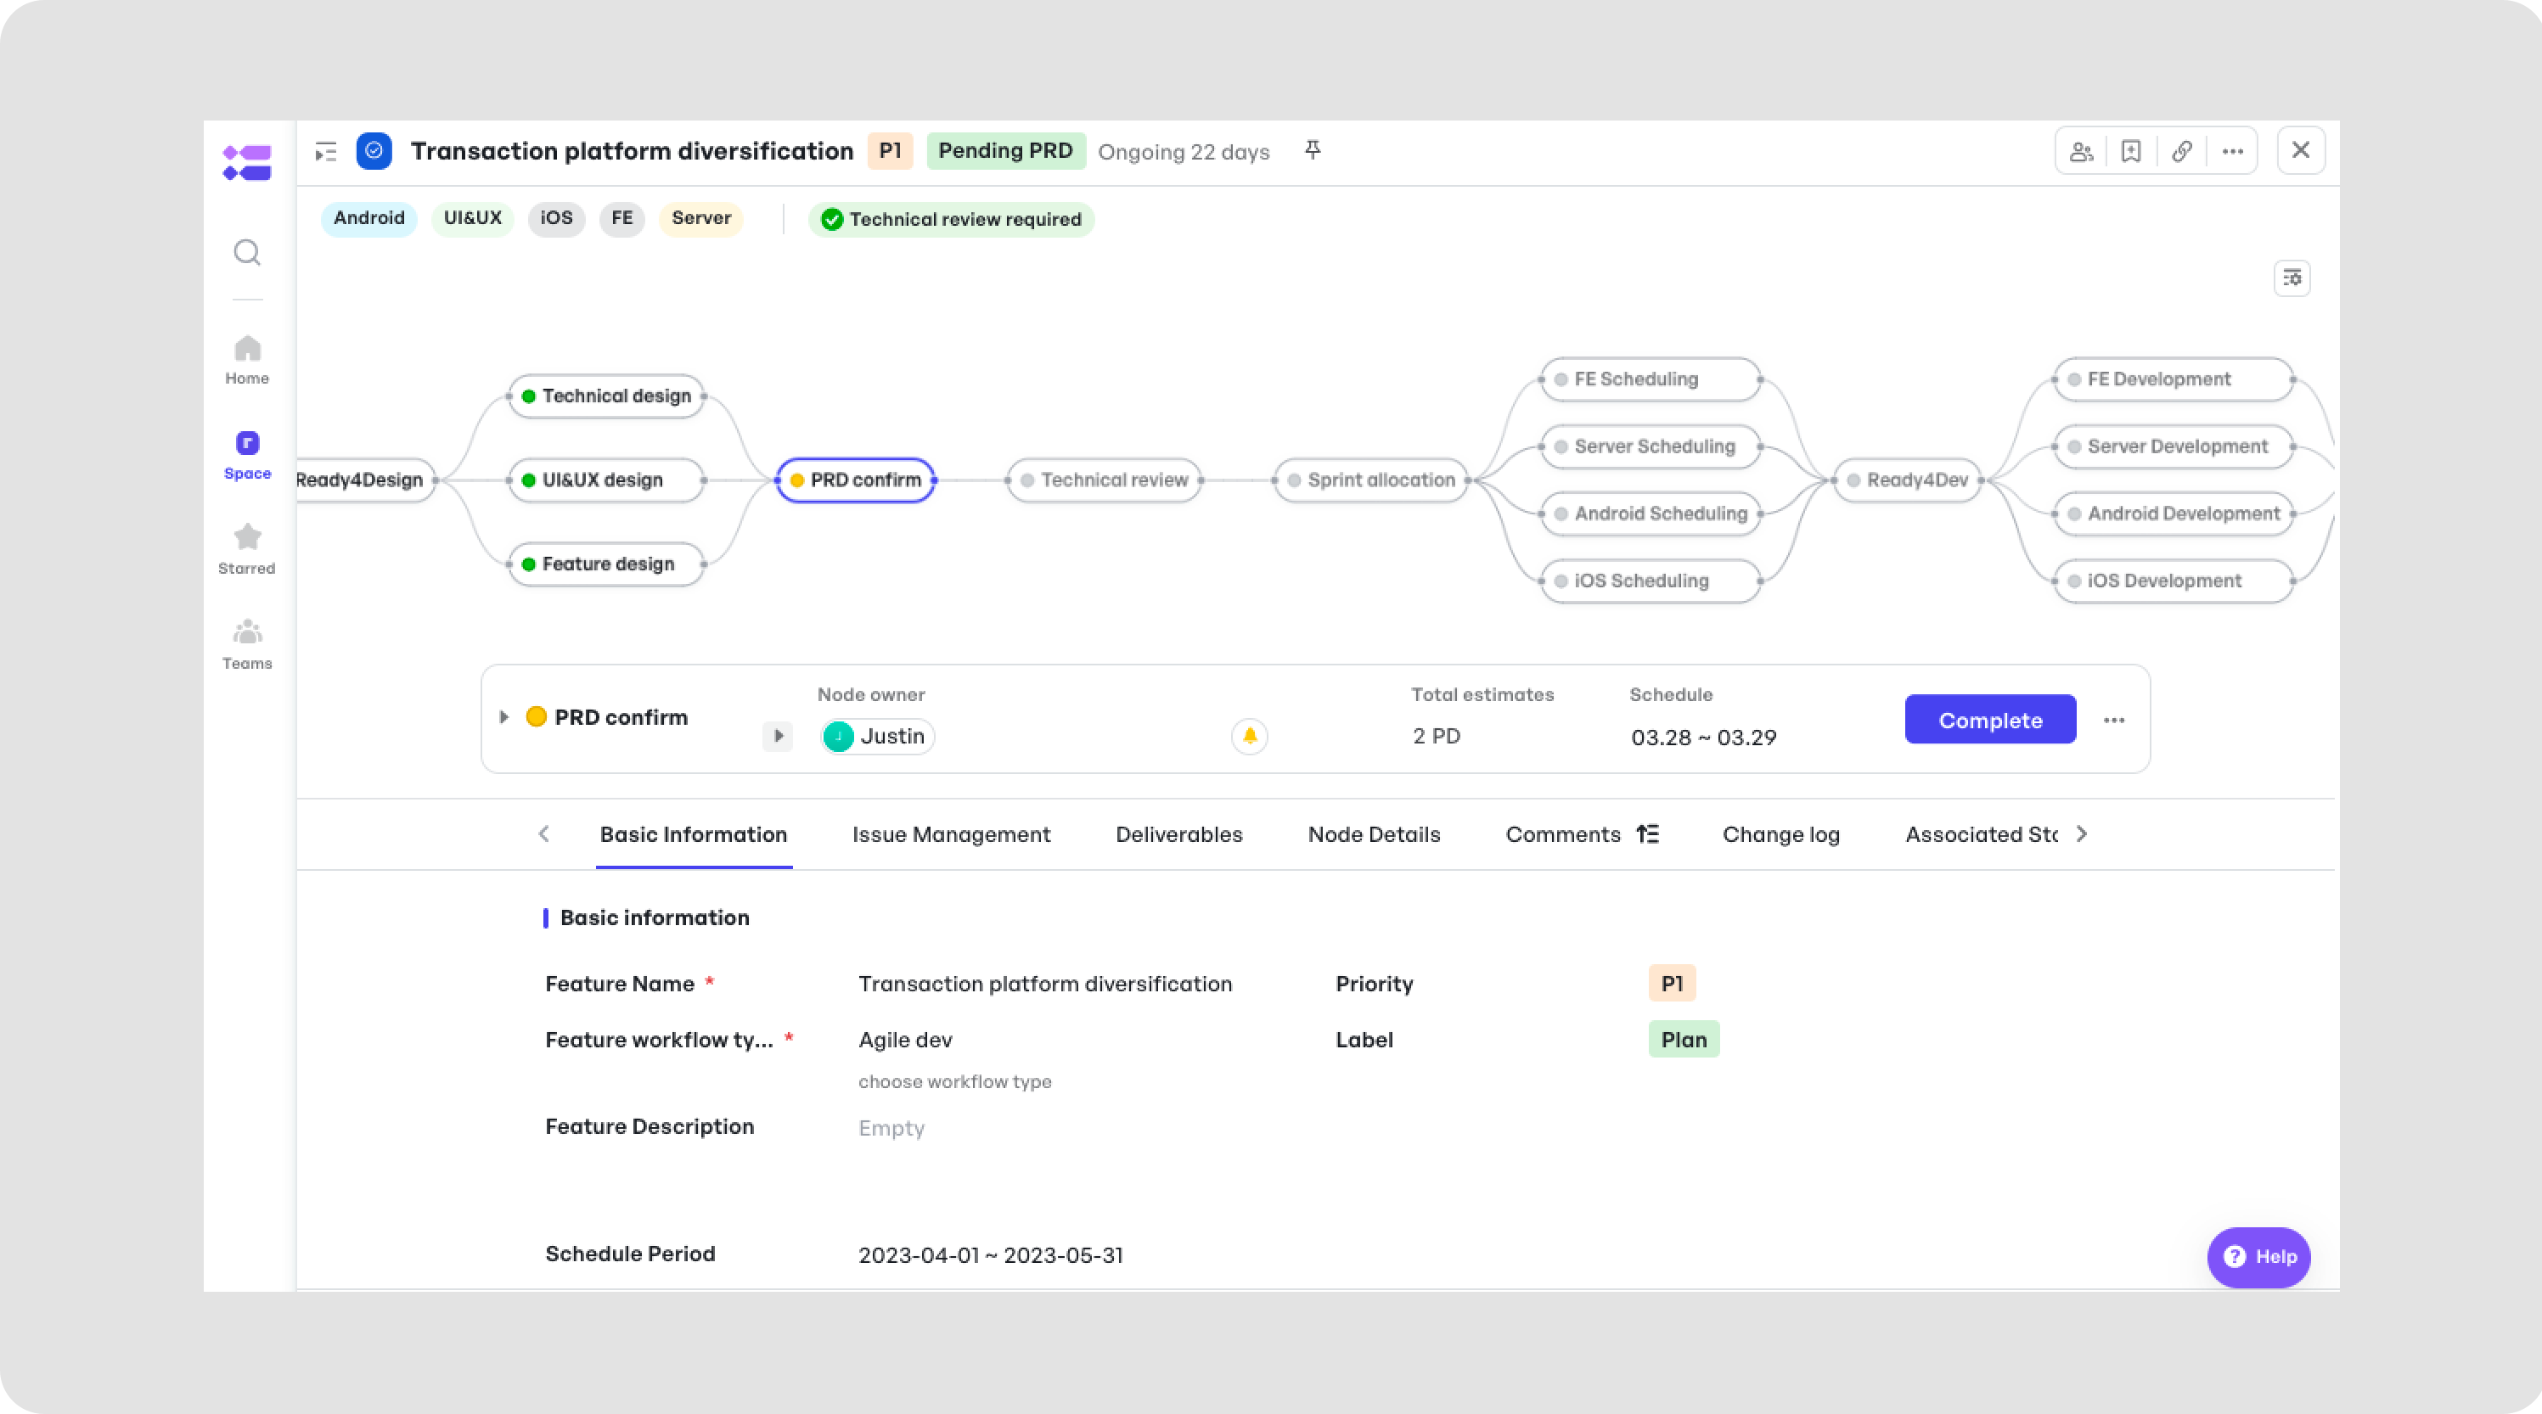Change the Label field value Plan

click(x=1684, y=1040)
